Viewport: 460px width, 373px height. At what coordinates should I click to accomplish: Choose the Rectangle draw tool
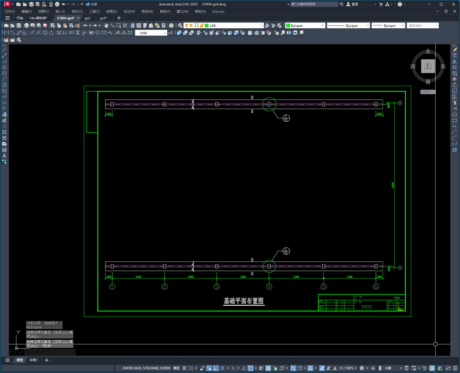(x=4, y=73)
